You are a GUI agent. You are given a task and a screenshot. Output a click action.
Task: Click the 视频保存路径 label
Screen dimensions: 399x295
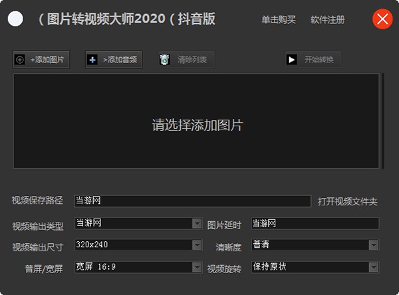click(37, 201)
